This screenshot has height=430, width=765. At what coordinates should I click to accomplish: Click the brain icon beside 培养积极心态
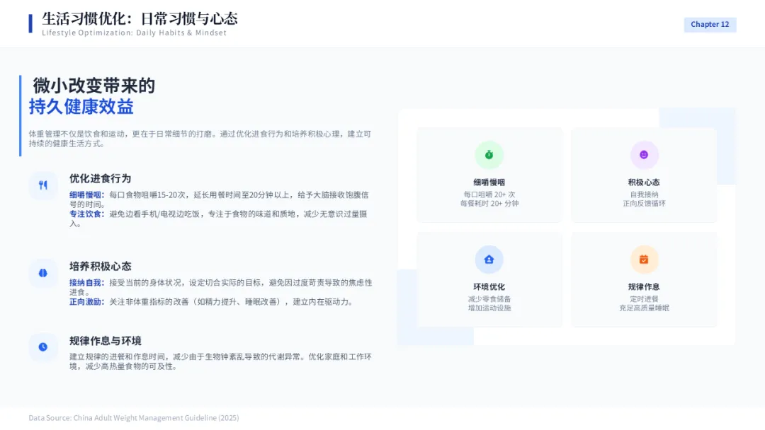[x=43, y=273]
